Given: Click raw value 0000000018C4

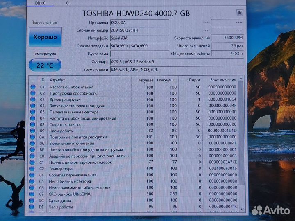Looking at the screenshot, I should click(222, 99).
